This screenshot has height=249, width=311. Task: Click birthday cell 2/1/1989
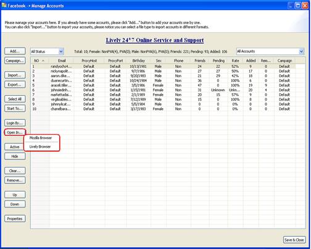pyautogui.click(x=138, y=95)
